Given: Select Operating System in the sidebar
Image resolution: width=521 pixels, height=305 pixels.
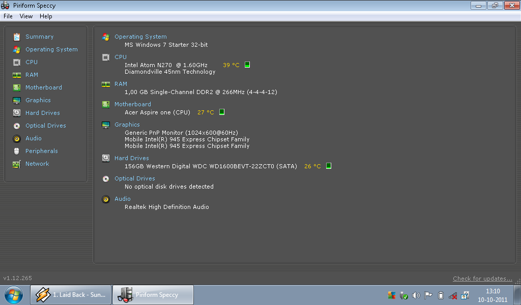Looking at the screenshot, I should click(x=51, y=49).
